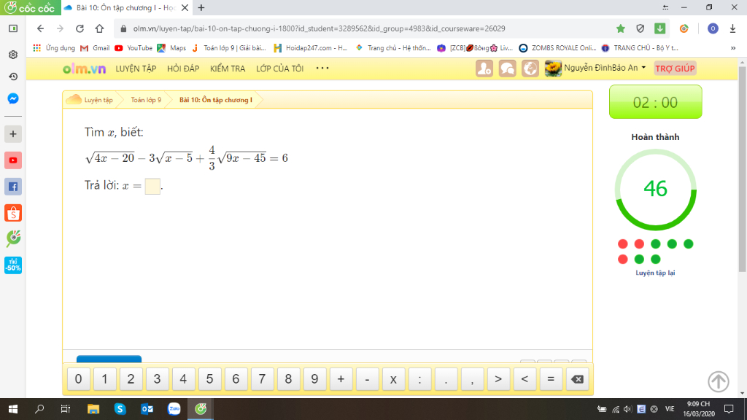This screenshot has width=747, height=420.
Task: Select the Toán lớp 9 breadcrumb
Action: (146, 100)
